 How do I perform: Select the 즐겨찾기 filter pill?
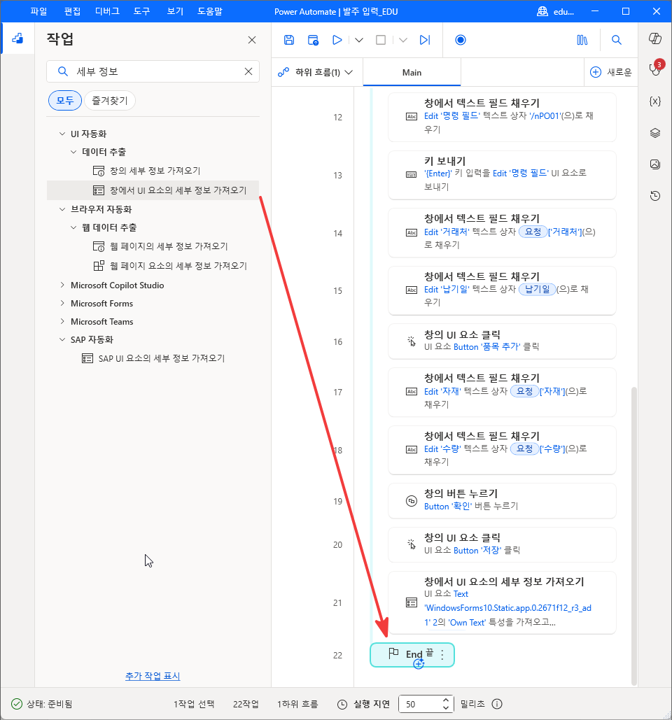pyautogui.click(x=110, y=101)
